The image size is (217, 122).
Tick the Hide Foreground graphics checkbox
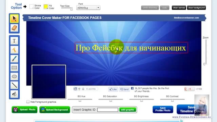[28, 102]
